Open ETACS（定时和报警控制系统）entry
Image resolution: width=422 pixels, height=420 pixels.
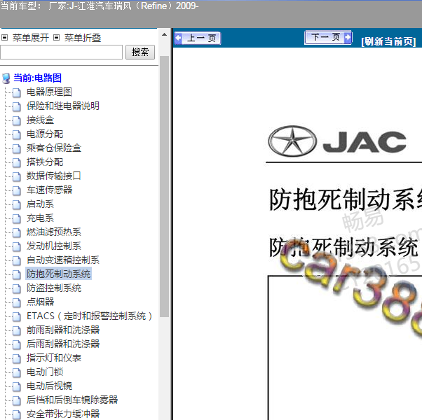(89, 316)
